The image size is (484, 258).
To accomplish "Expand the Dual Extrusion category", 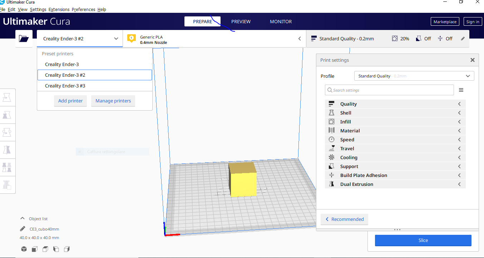I will coord(395,184).
